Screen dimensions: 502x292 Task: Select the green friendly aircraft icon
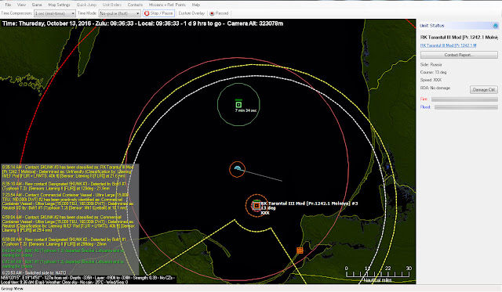click(238, 104)
